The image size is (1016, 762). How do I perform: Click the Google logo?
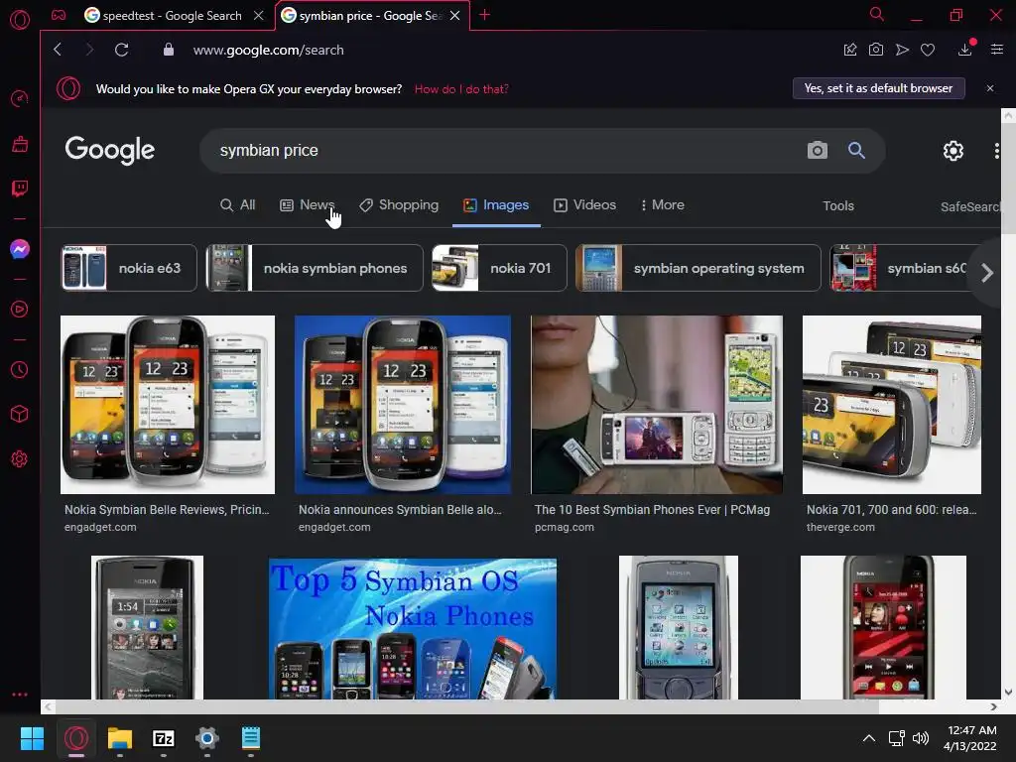point(109,151)
